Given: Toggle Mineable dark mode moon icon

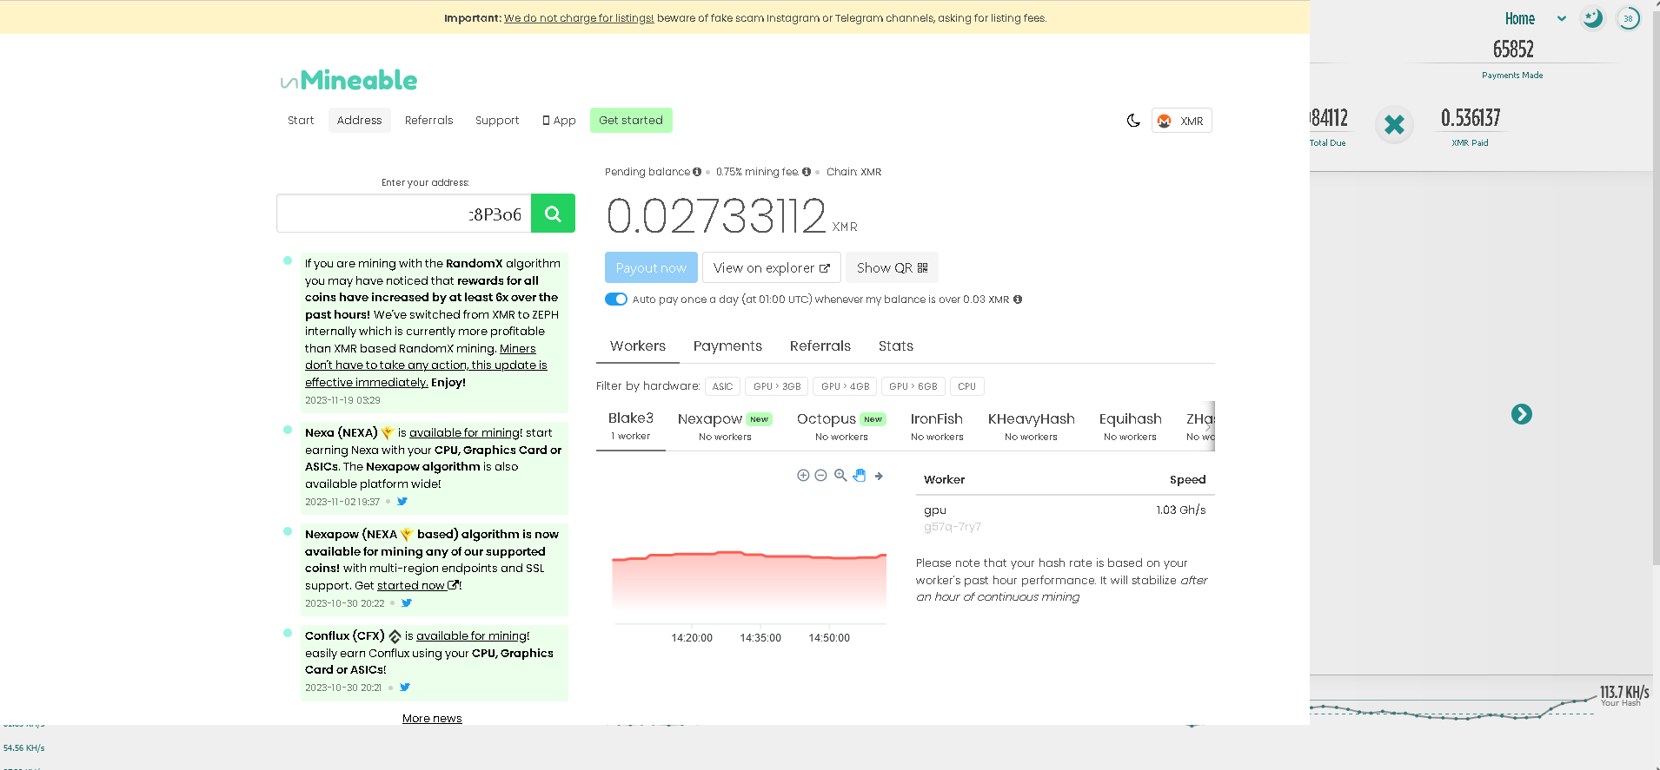Looking at the screenshot, I should click(1133, 121).
